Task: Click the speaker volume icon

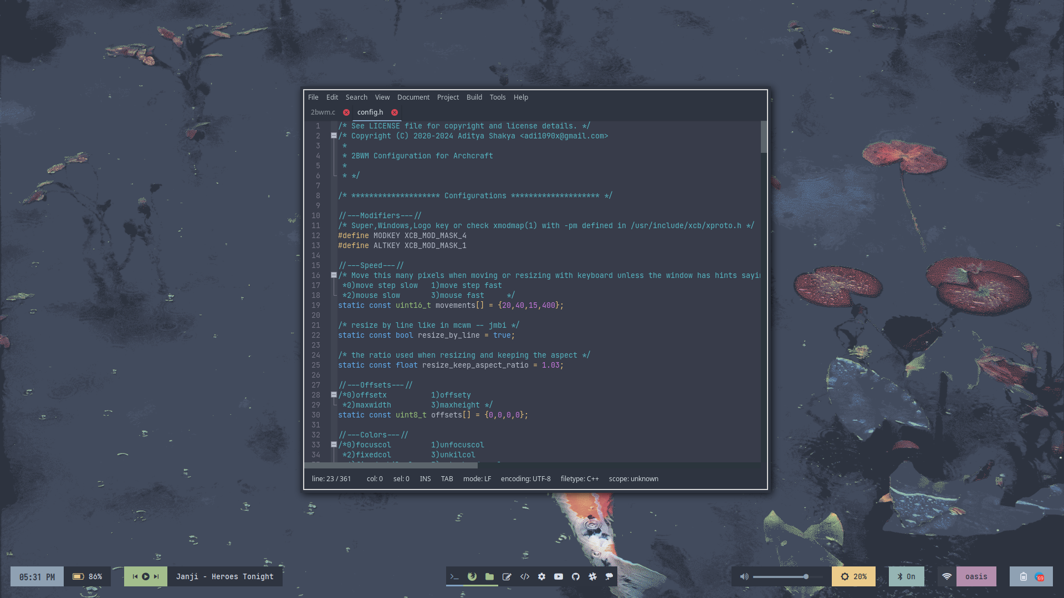Action: pyautogui.click(x=744, y=576)
